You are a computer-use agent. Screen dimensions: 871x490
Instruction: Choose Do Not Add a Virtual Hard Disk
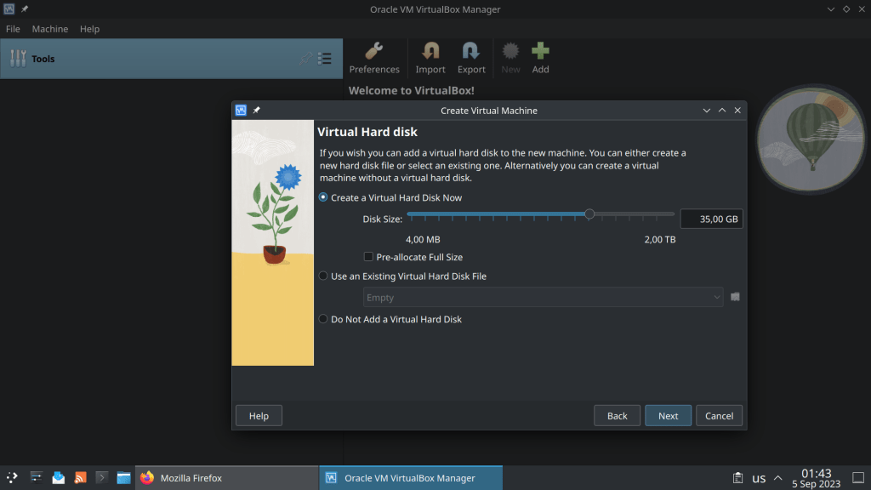click(323, 319)
